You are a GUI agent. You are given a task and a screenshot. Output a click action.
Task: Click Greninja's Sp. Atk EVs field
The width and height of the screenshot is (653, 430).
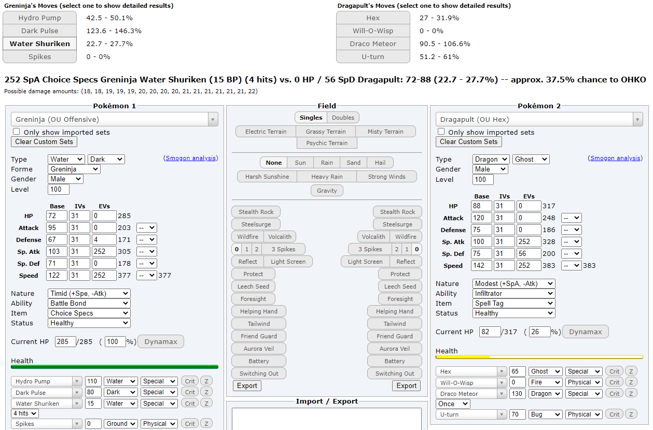[105, 252]
